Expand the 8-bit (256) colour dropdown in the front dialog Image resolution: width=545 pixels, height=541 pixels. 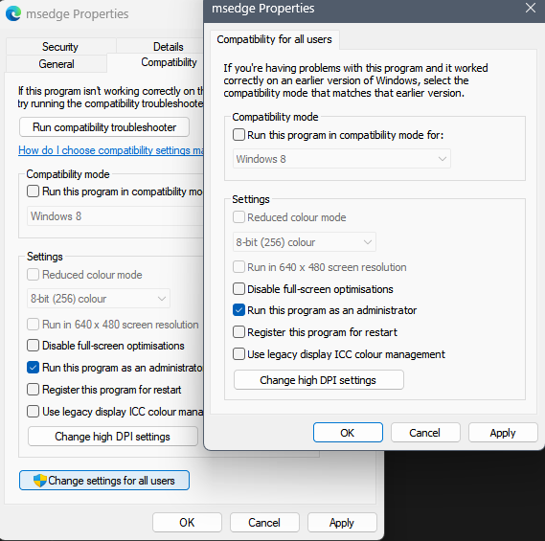coord(305,242)
